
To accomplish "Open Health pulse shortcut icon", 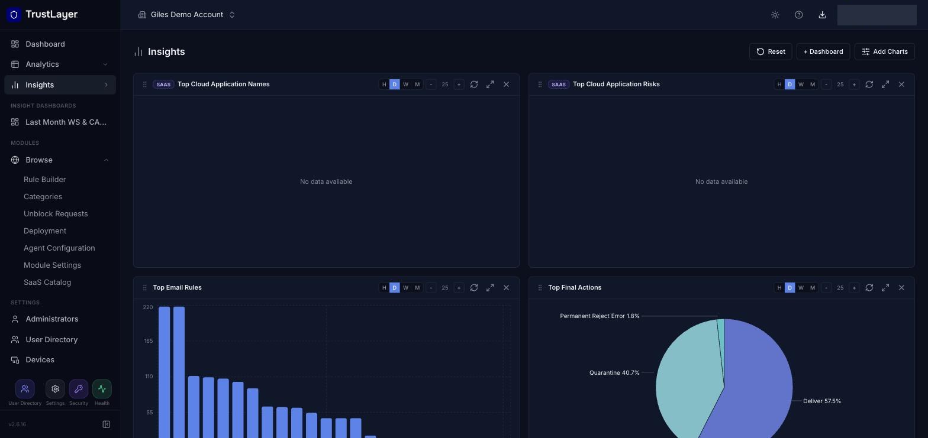I will [102, 389].
